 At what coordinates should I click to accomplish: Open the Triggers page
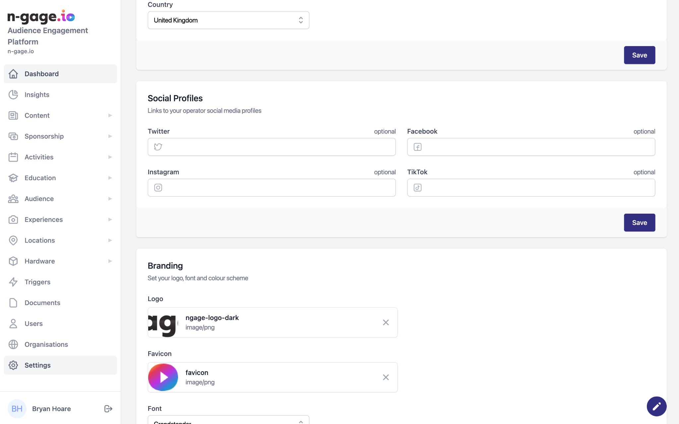coord(37,282)
